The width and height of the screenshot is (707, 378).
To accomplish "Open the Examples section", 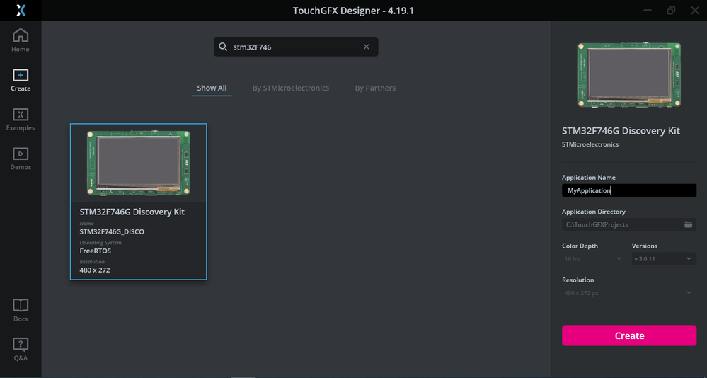I will 21,120.
